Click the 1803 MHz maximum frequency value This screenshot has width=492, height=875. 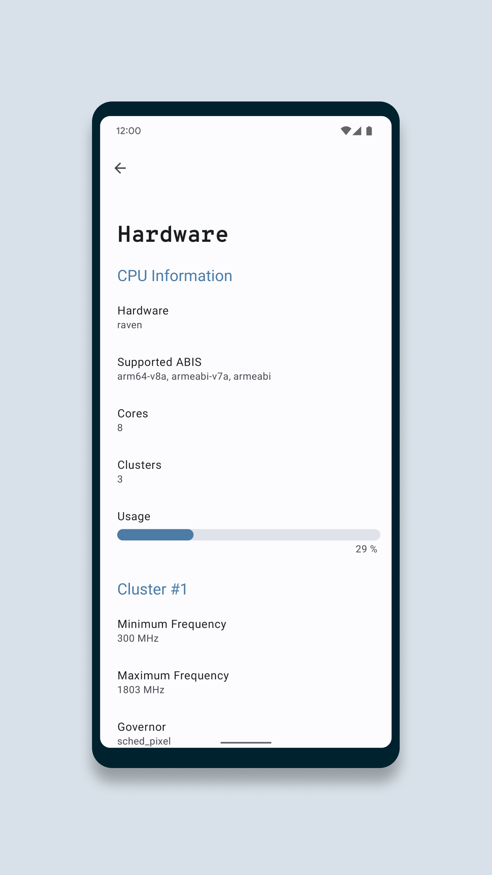coord(141,690)
